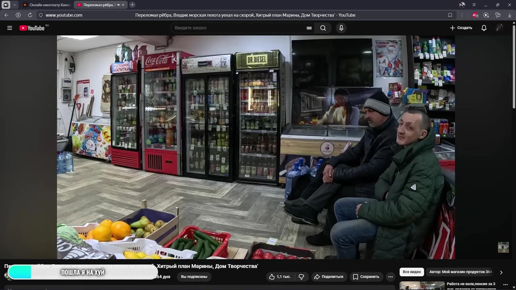Open a new tab
Viewport: 516px width, 290px height.
click(132, 5)
